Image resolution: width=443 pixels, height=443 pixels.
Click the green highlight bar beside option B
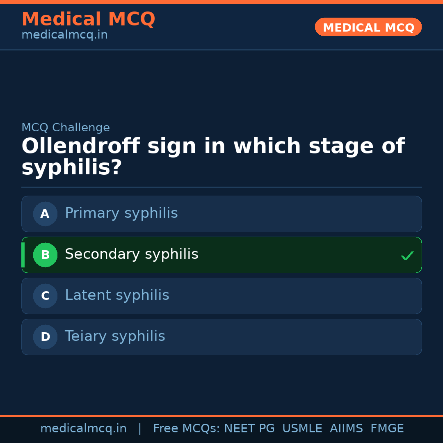click(23, 255)
